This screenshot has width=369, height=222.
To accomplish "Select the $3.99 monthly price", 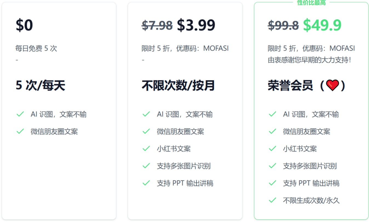I will [196, 25].
